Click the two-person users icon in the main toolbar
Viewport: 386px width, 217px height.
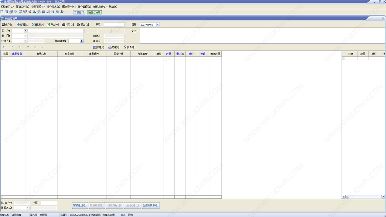pyautogui.click(x=34, y=12)
